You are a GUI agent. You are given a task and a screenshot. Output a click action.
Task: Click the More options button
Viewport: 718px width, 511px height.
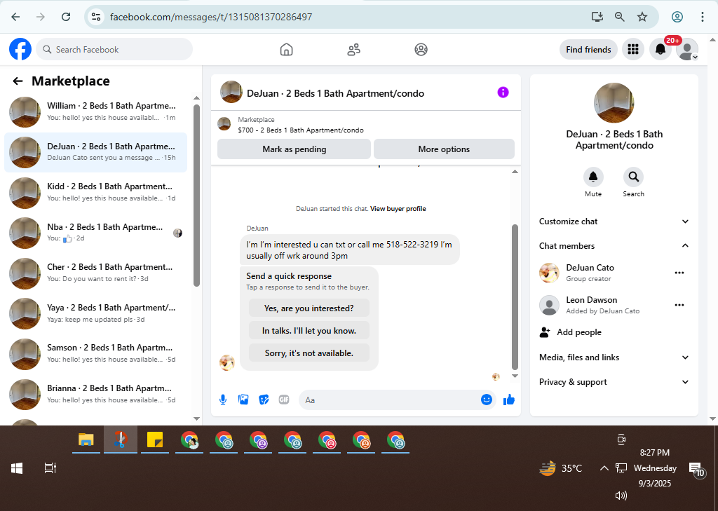(x=444, y=149)
